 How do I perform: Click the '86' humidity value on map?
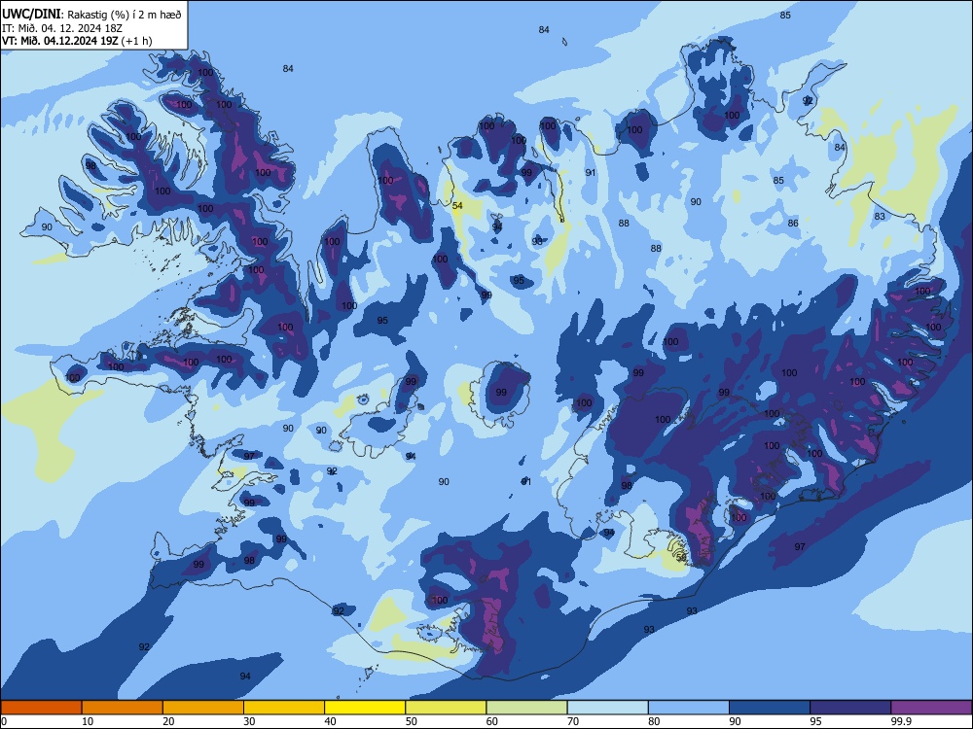pos(793,224)
